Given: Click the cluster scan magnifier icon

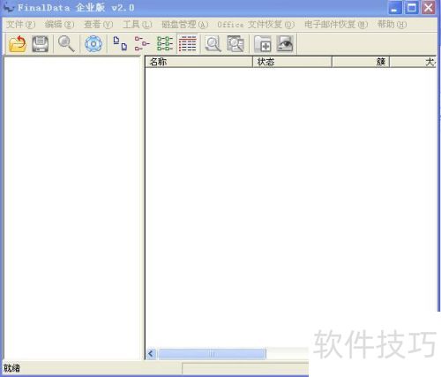Looking at the screenshot, I should 235,44.
